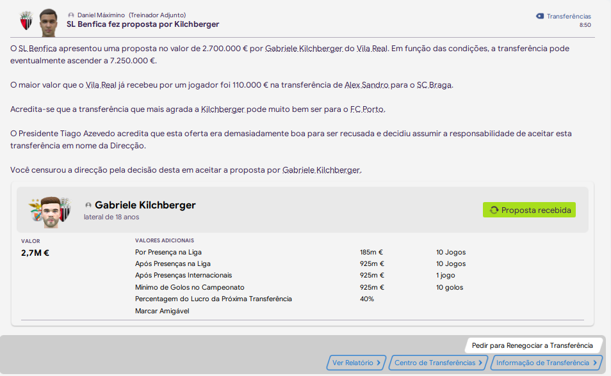
Task: Open Informação de Transferência button
Action: tap(546, 363)
